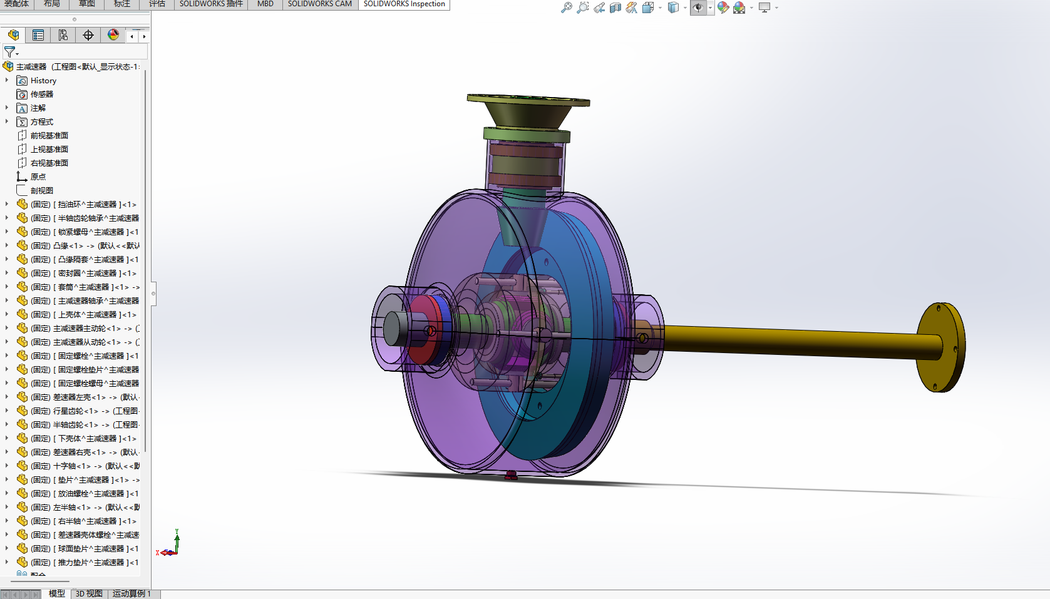1050x599 pixels.
Task: Switch to the DimXpertManager crosshair tab
Action: click(x=88, y=35)
